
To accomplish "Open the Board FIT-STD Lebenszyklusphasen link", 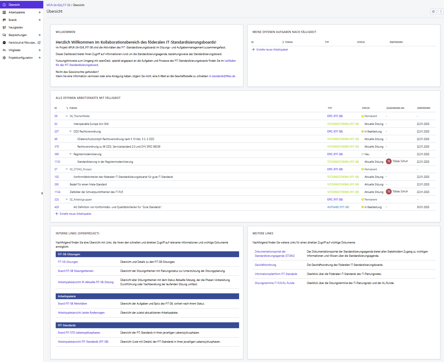I will [x=79, y=333].
